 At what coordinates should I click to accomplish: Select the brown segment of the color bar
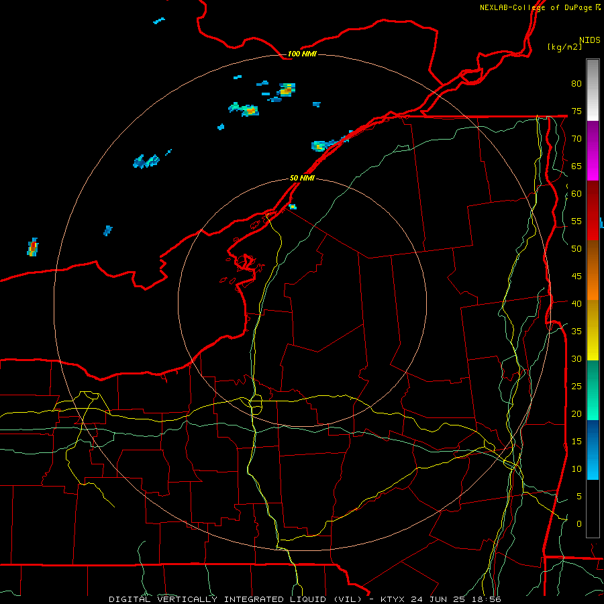point(593,256)
